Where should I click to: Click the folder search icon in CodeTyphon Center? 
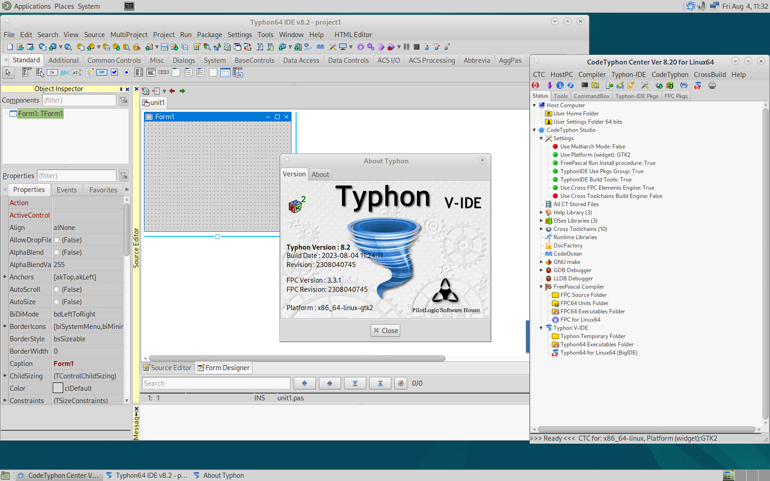pyautogui.click(x=595, y=85)
